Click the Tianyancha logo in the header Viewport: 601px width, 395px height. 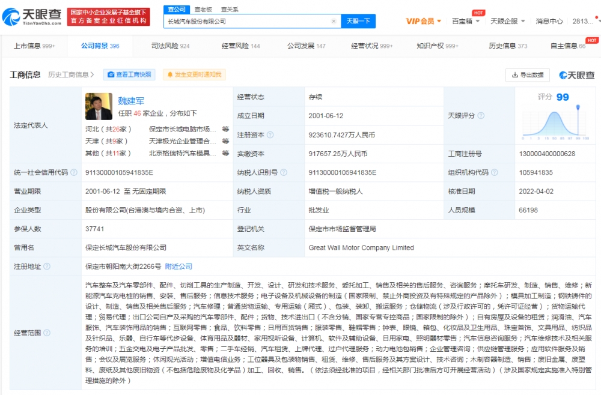click(x=32, y=17)
